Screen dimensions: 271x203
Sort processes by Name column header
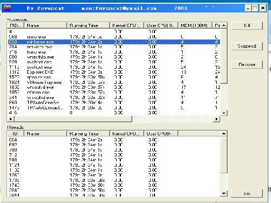tap(46, 25)
